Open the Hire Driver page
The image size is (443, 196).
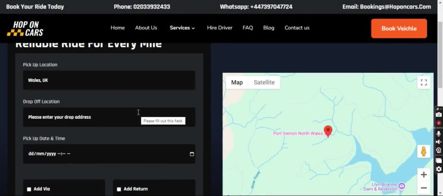[220, 28]
